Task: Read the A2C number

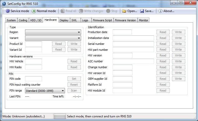Action: coord(163,61)
